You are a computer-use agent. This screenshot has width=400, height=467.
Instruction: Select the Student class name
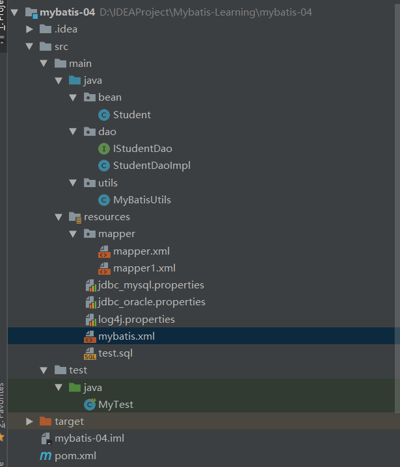pos(132,115)
